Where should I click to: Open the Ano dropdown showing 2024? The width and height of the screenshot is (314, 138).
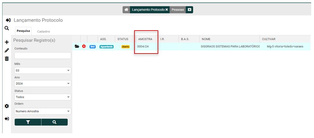click(x=43, y=84)
